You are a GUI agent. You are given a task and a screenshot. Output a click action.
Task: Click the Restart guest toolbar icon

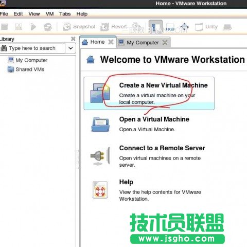[x=48, y=27]
